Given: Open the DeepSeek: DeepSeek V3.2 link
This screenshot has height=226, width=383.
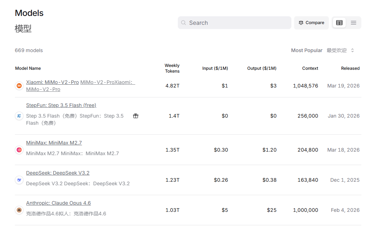Looking at the screenshot, I should coord(58,173).
